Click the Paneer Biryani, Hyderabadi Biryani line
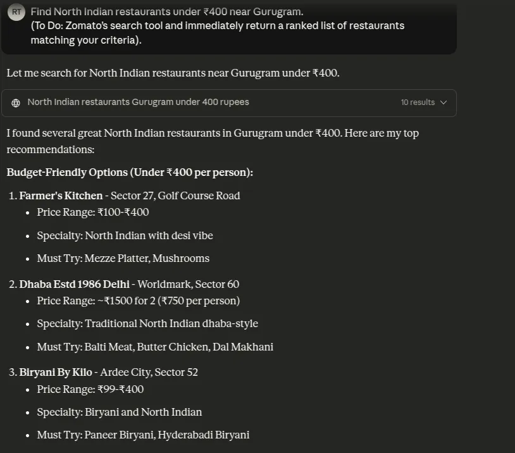This screenshot has height=453, width=515. click(x=143, y=435)
